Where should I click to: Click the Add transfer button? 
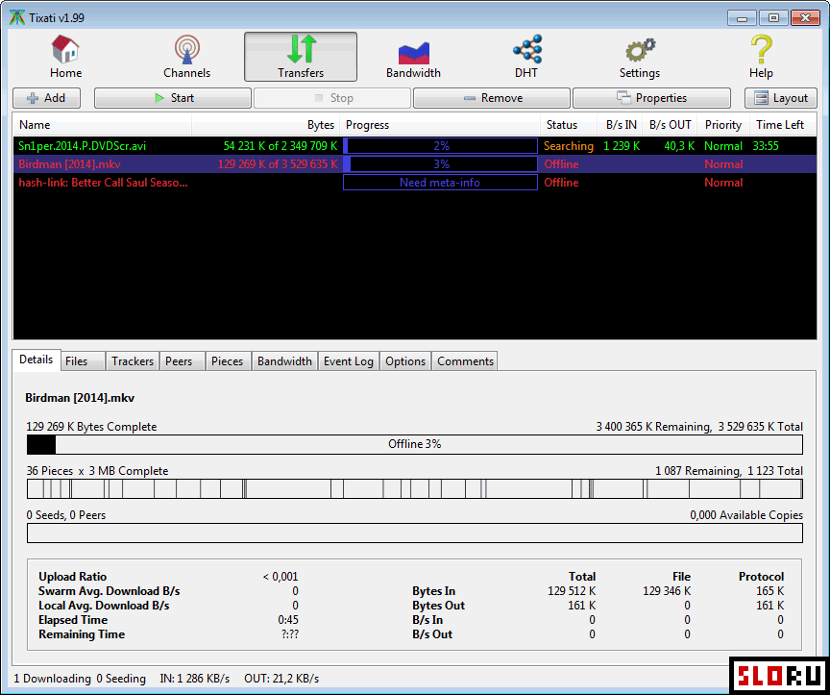46,98
